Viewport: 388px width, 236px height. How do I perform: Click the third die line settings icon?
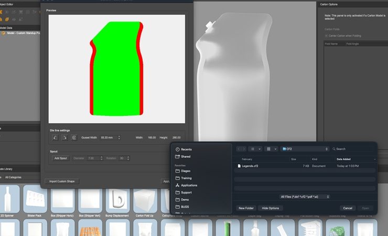coord(74,137)
